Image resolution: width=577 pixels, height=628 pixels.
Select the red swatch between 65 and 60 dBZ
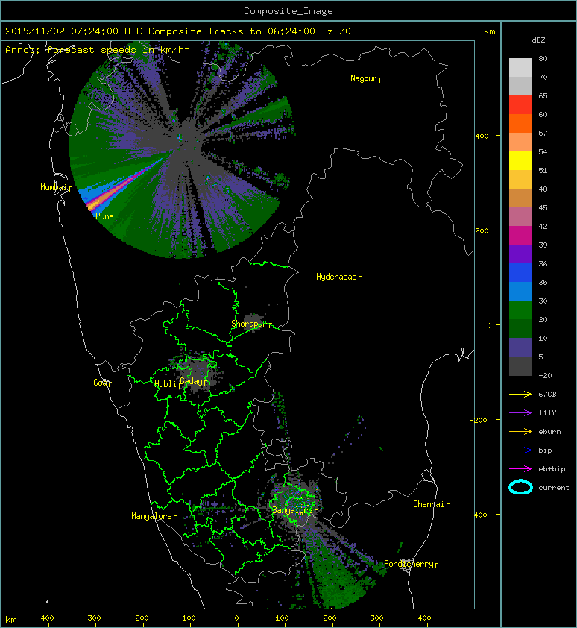pos(520,105)
